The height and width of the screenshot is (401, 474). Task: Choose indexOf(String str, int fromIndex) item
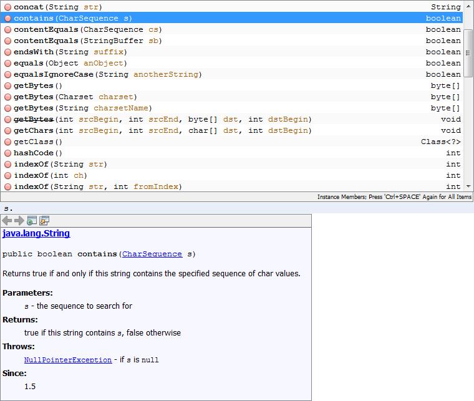pos(231,186)
